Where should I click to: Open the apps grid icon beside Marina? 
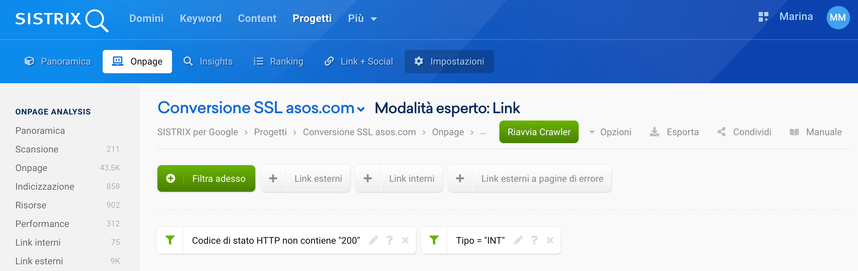(763, 17)
